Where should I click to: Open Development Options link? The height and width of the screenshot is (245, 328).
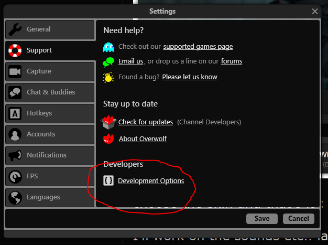coord(151,180)
